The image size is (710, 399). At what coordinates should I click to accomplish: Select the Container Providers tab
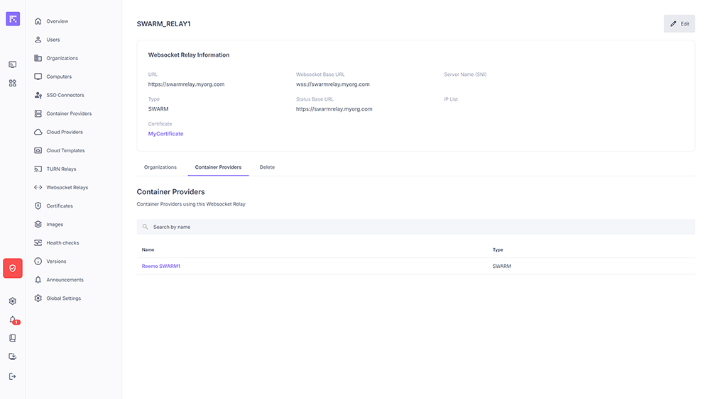[218, 167]
